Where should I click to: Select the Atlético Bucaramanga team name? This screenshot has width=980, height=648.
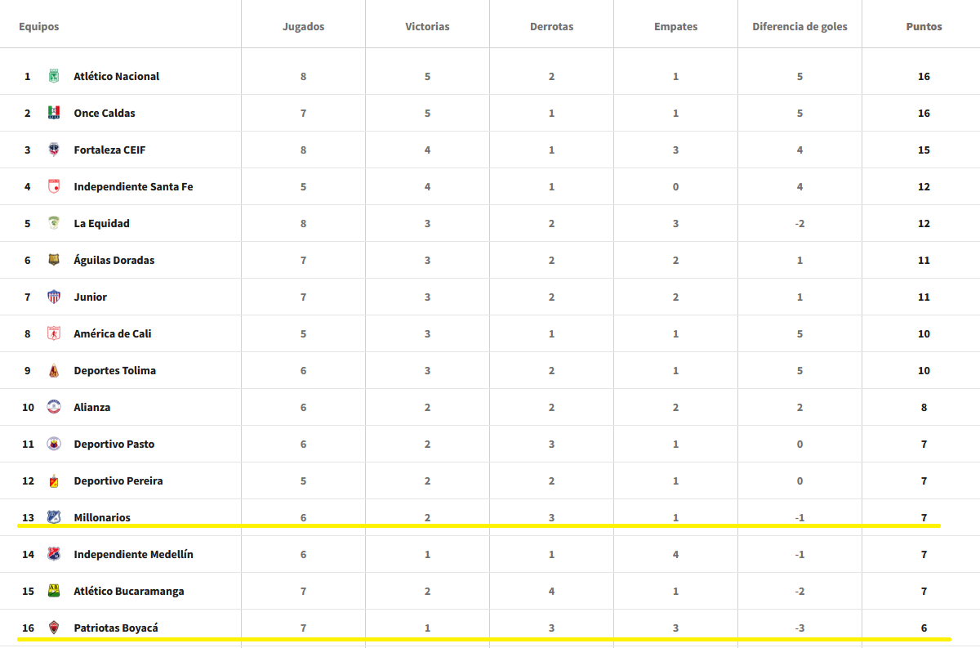point(129,591)
